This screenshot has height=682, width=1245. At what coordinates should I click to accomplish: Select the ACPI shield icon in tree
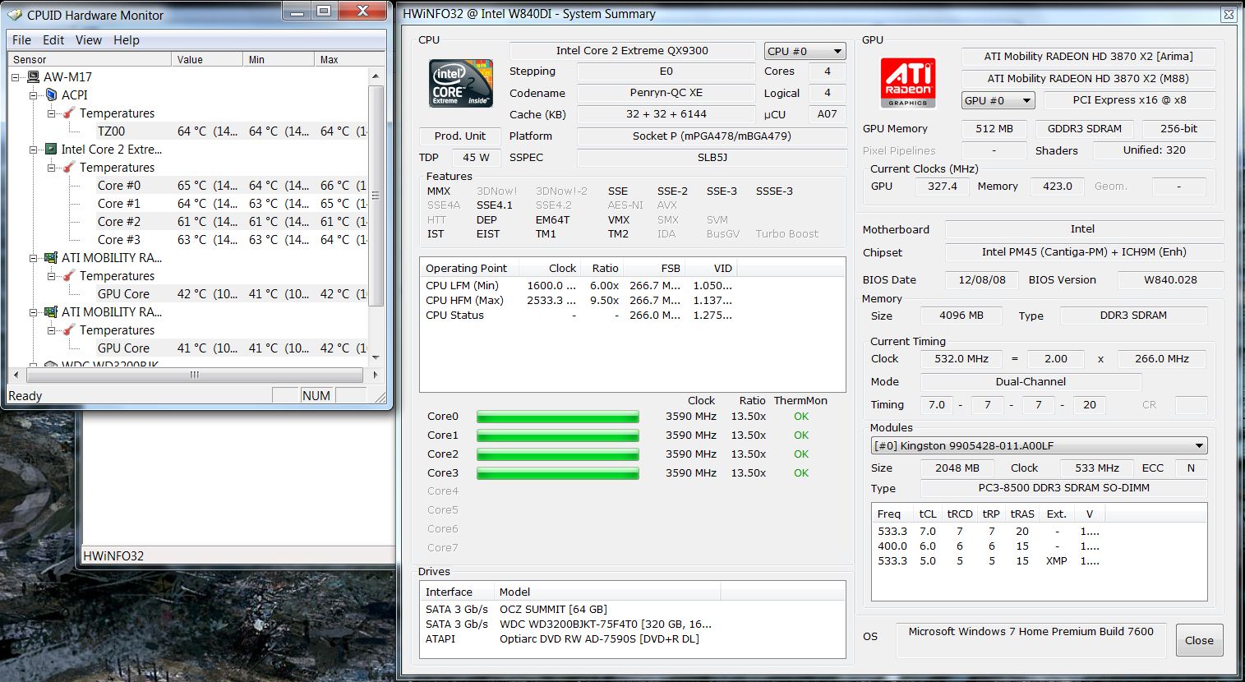click(x=52, y=95)
